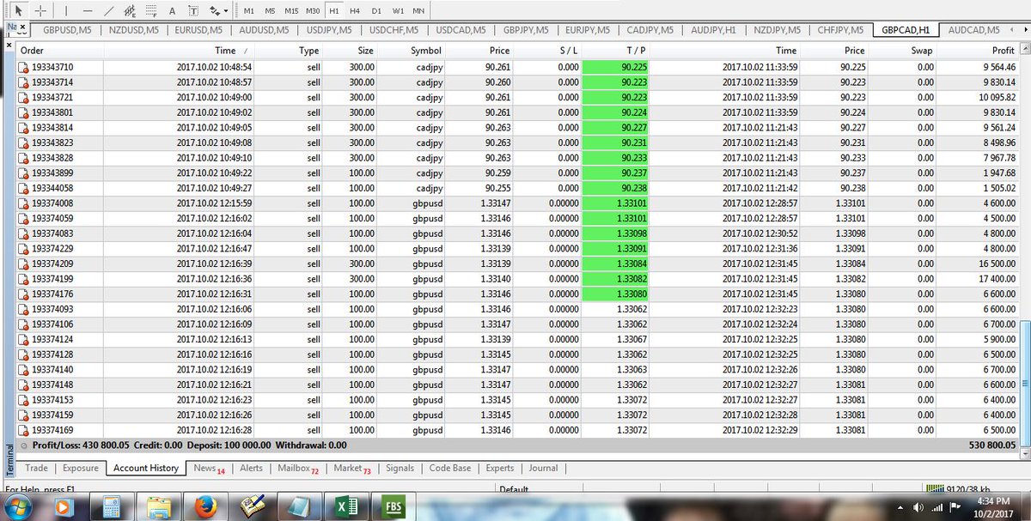This screenshot has height=521, width=1031.
Task: Select the Vertical Line drawing tool
Action: [67, 10]
